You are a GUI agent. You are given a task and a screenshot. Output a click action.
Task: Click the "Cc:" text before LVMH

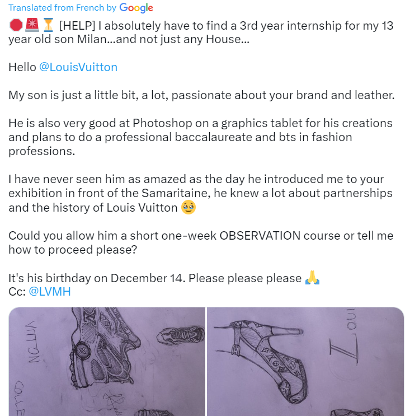pyautogui.click(x=17, y=292)
